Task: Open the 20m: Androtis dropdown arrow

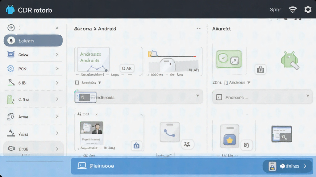Action: (249, 82)
